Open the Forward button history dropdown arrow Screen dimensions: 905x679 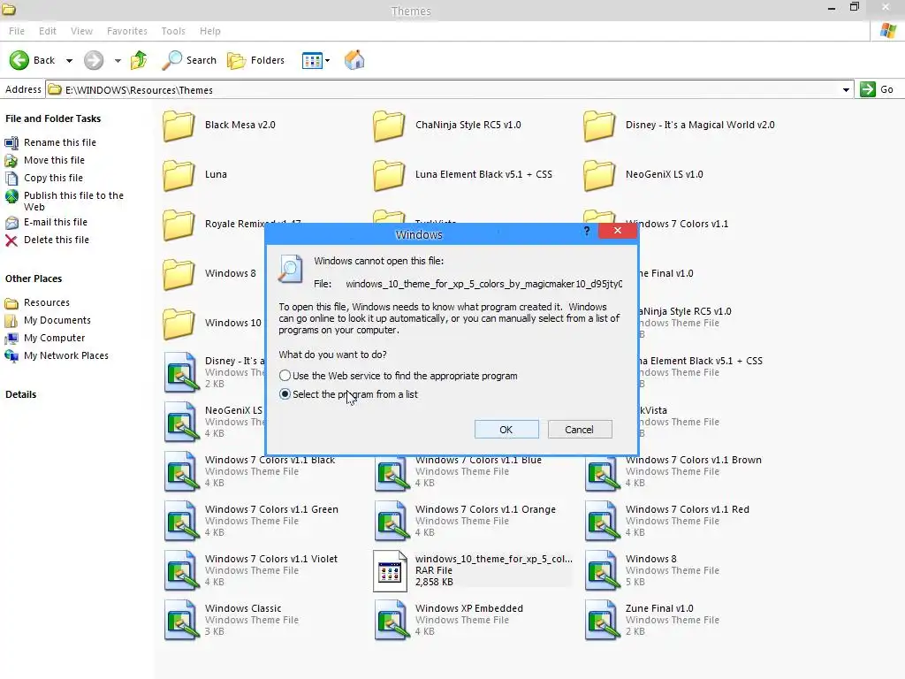click(x=118, y=61)
